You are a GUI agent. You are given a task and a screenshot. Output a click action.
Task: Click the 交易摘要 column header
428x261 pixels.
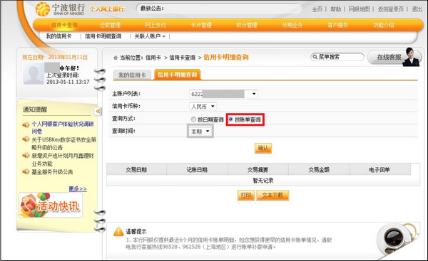tap(258, 170)
